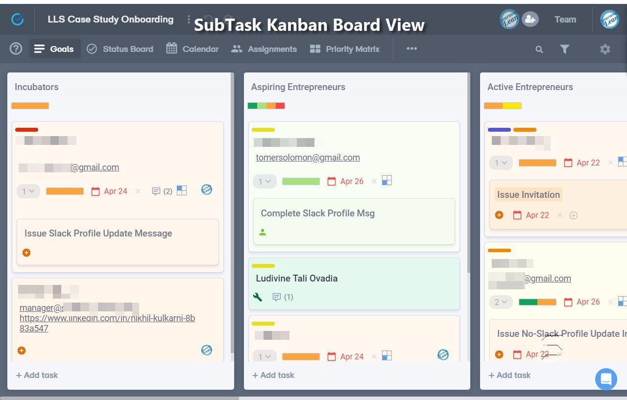
Task: Add a task in Aspiring Entrepreneurs column
Action: (x=273, y=375)
